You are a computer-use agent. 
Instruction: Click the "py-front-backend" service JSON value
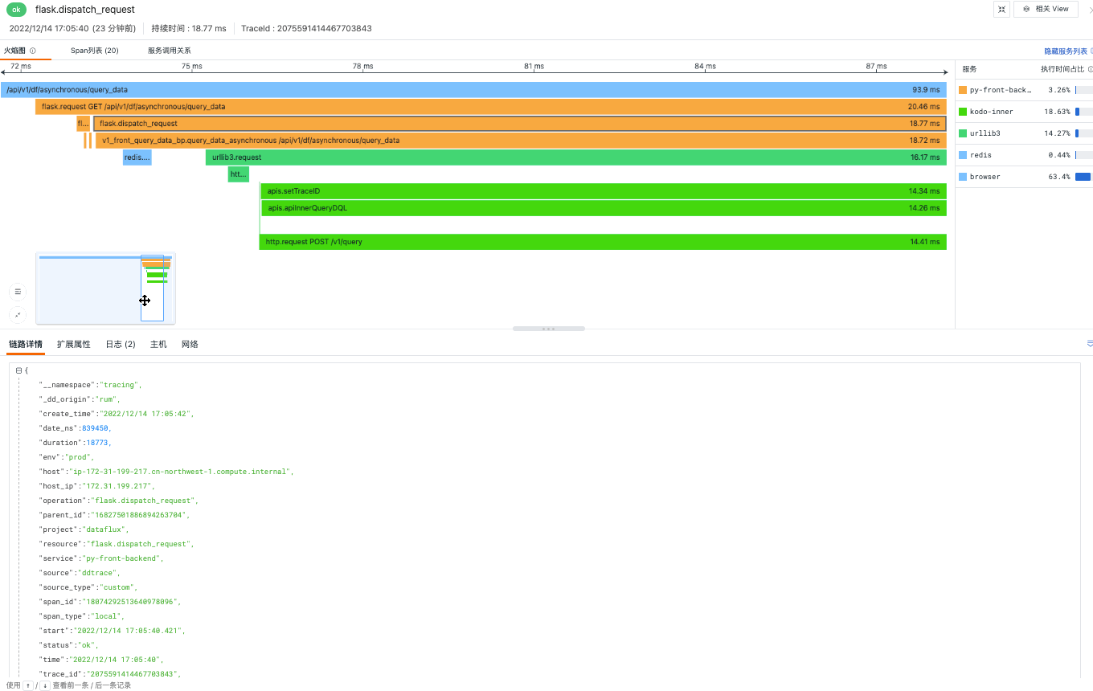point(121,558)
